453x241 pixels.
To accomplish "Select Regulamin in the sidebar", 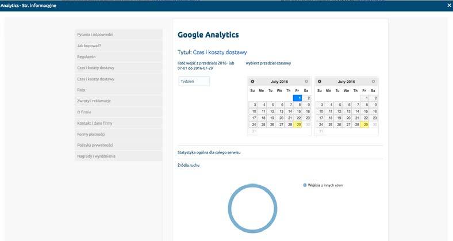I will pyautogui.click(x=118, y=56).
